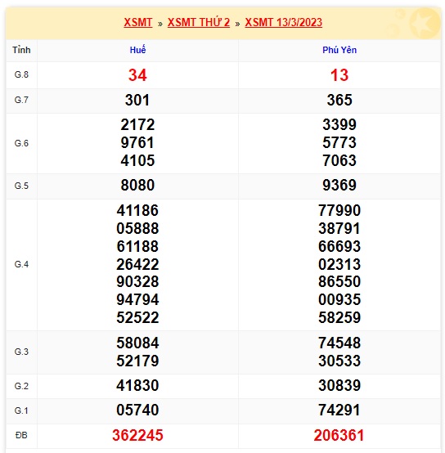Select Huế special prize 362245

pyautogui.click(x=137, y=435)
